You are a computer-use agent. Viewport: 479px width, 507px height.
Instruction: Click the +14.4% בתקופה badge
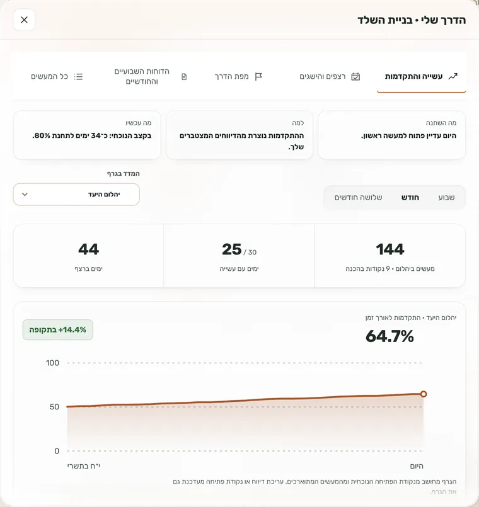tap(57, 330)
